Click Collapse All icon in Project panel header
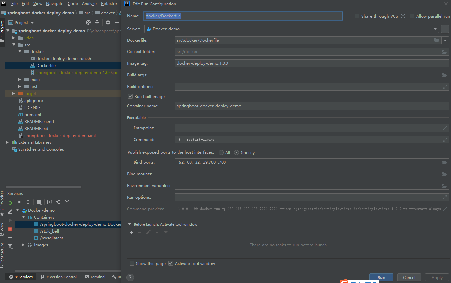Image resolution: width=451 pixels, height=283 pixels. 97,22
